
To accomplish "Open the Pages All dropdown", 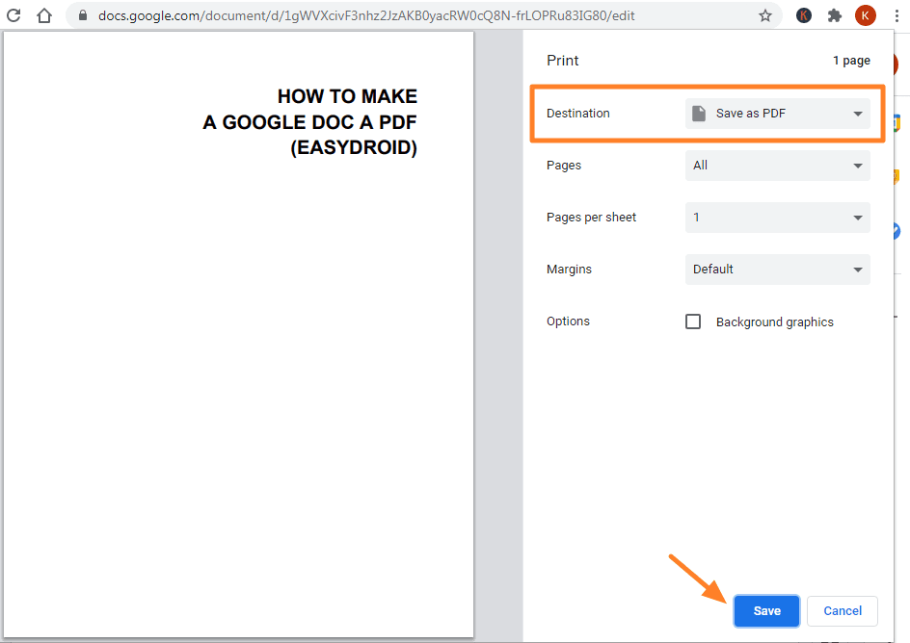I will point(778,166).
